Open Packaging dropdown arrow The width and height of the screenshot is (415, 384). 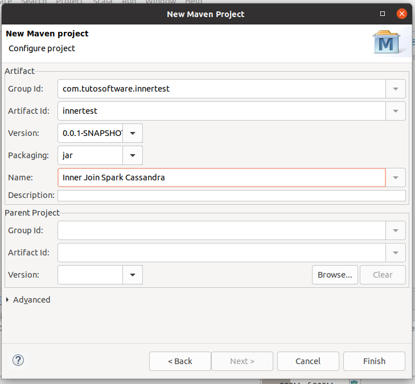click(133, 155)
